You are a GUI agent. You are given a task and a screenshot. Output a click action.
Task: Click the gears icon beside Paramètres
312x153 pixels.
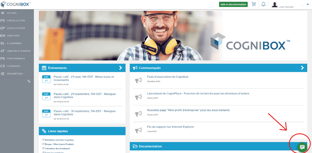2,74
